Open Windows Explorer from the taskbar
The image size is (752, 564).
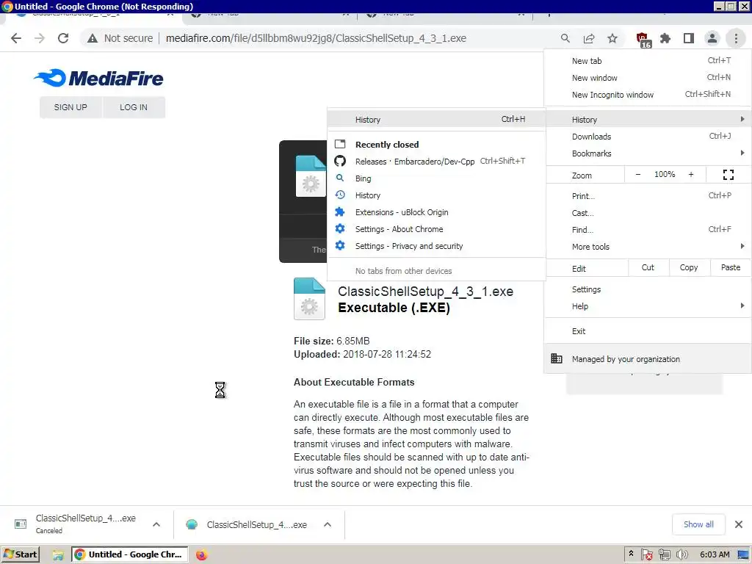58,555
